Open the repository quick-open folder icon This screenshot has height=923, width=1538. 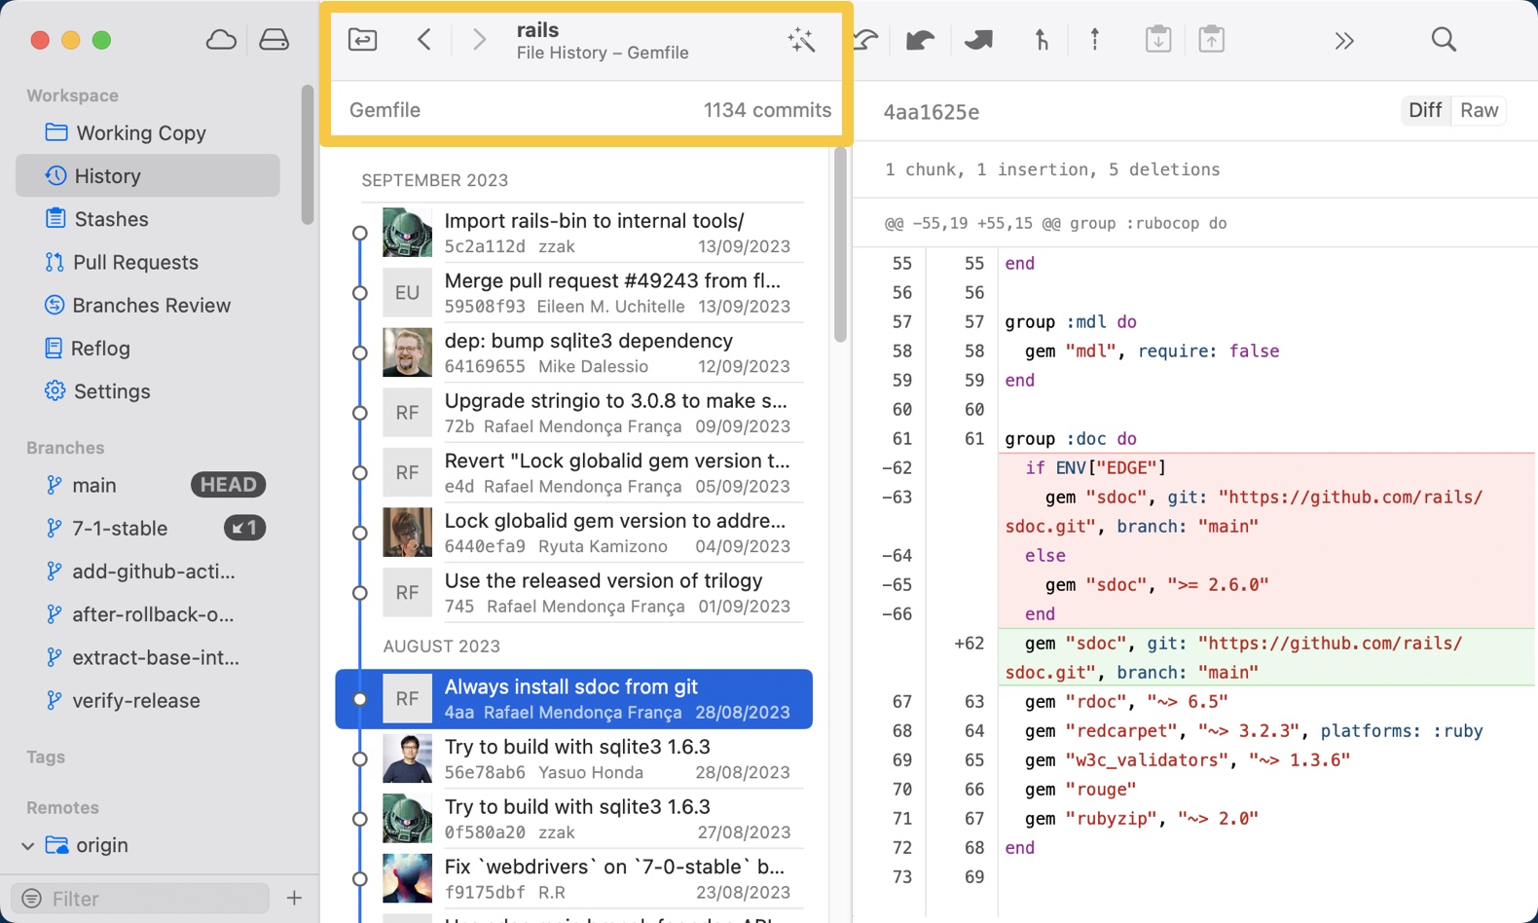pos(362,40)
